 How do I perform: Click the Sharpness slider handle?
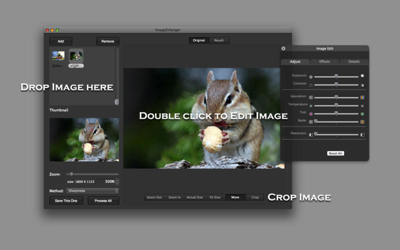click(x=316, y=134)
